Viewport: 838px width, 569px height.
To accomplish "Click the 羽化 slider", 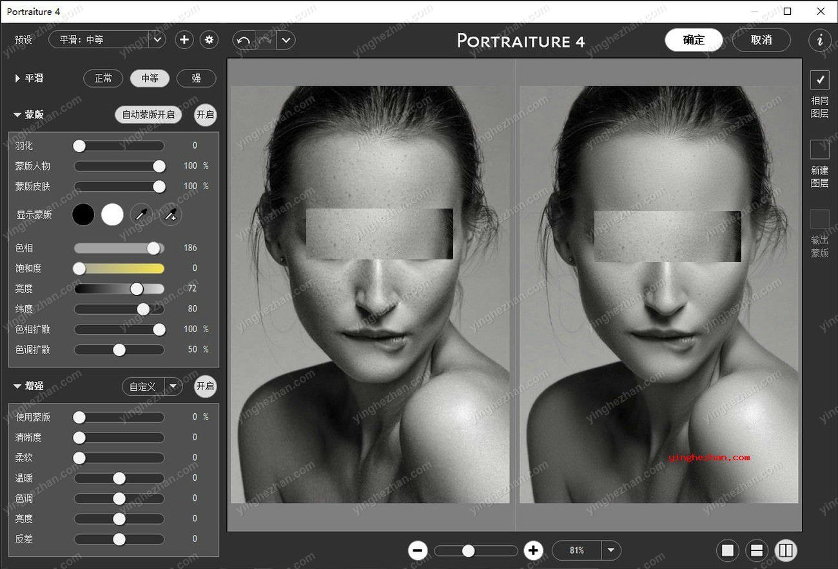I will click(119, 146).
